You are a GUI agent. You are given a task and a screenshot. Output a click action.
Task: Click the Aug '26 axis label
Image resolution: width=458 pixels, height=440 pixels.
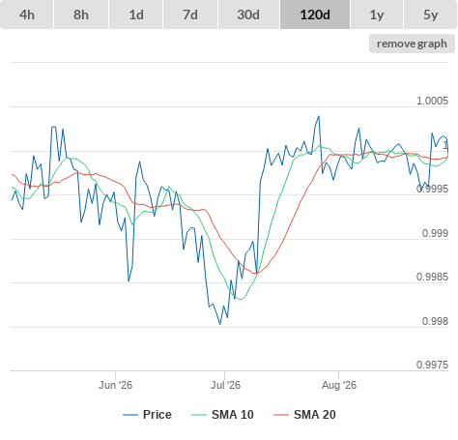pos(339,385)
